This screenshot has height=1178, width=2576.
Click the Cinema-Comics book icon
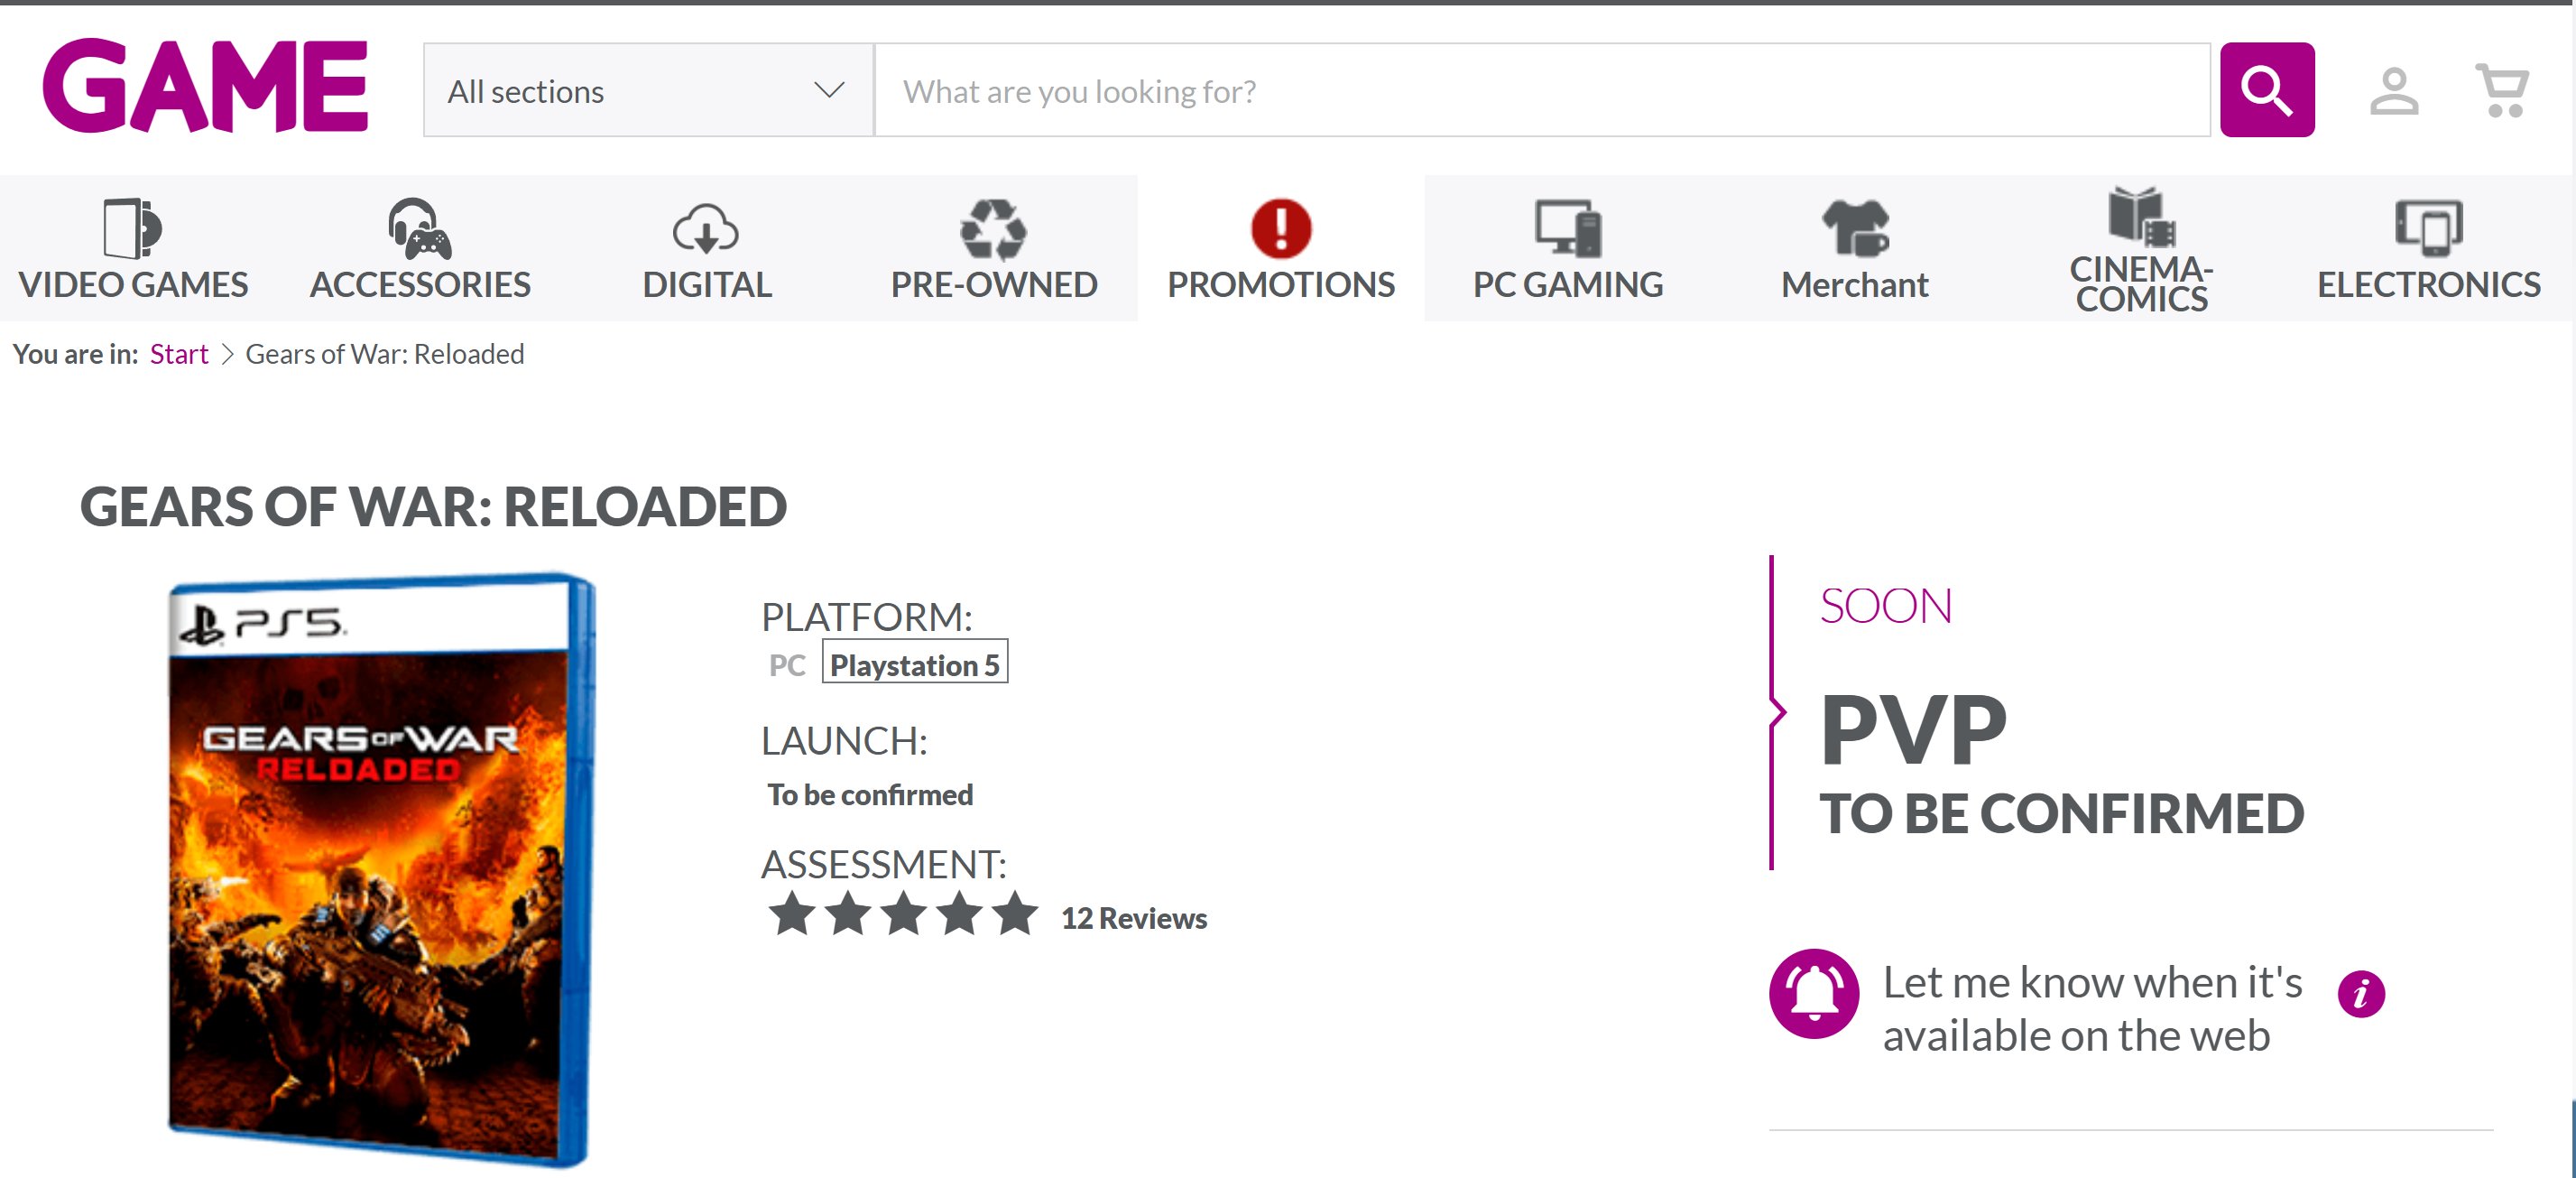2142,216
